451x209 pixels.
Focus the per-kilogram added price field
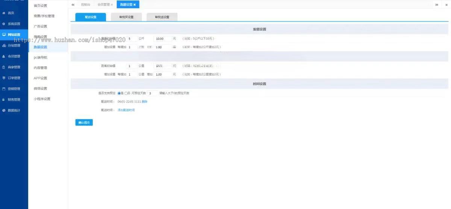click(x=163, y=47)
